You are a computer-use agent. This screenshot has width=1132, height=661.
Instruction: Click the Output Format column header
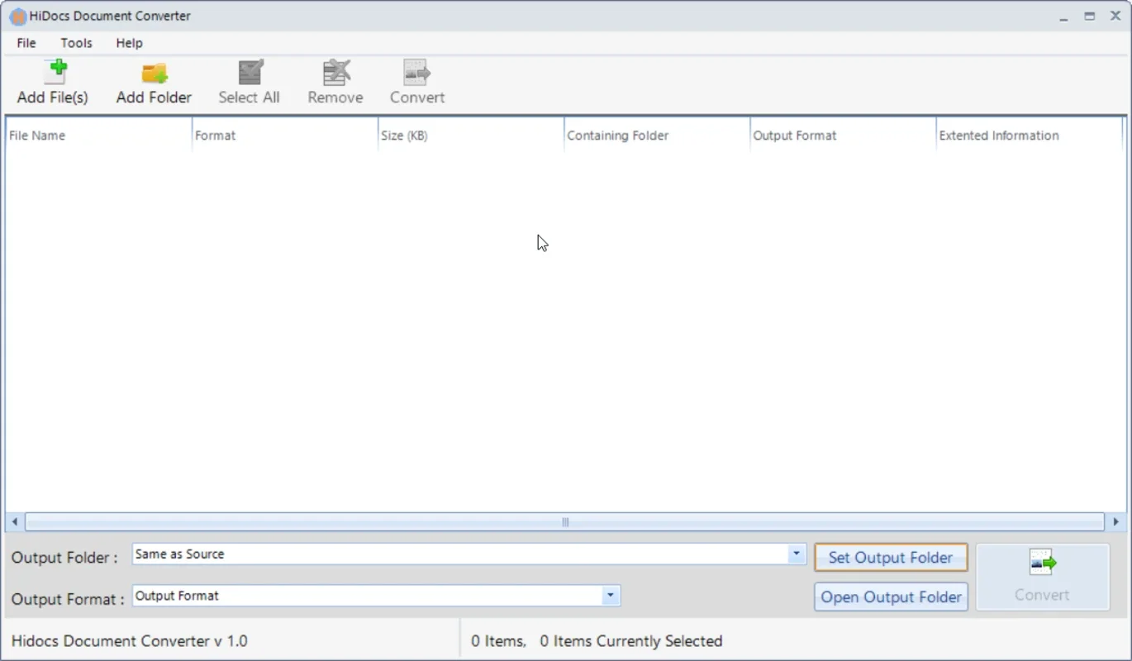click(x=843, y=136)
